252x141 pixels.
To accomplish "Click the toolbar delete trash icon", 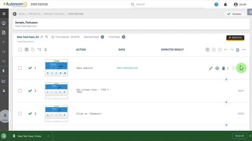I will point(46,50).
